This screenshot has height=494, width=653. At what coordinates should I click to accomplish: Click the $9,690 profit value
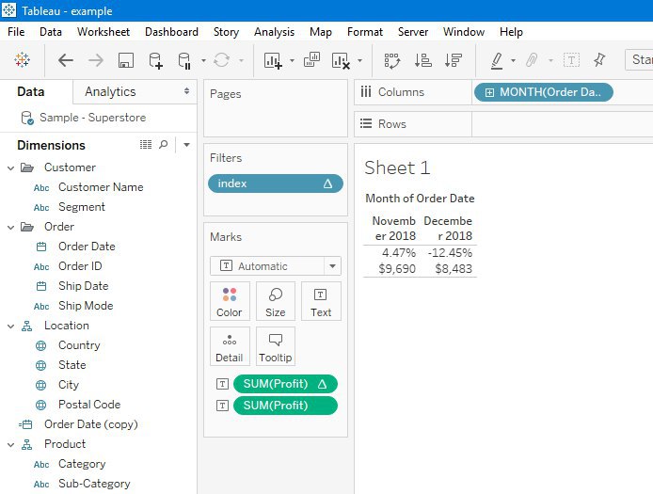397,269
